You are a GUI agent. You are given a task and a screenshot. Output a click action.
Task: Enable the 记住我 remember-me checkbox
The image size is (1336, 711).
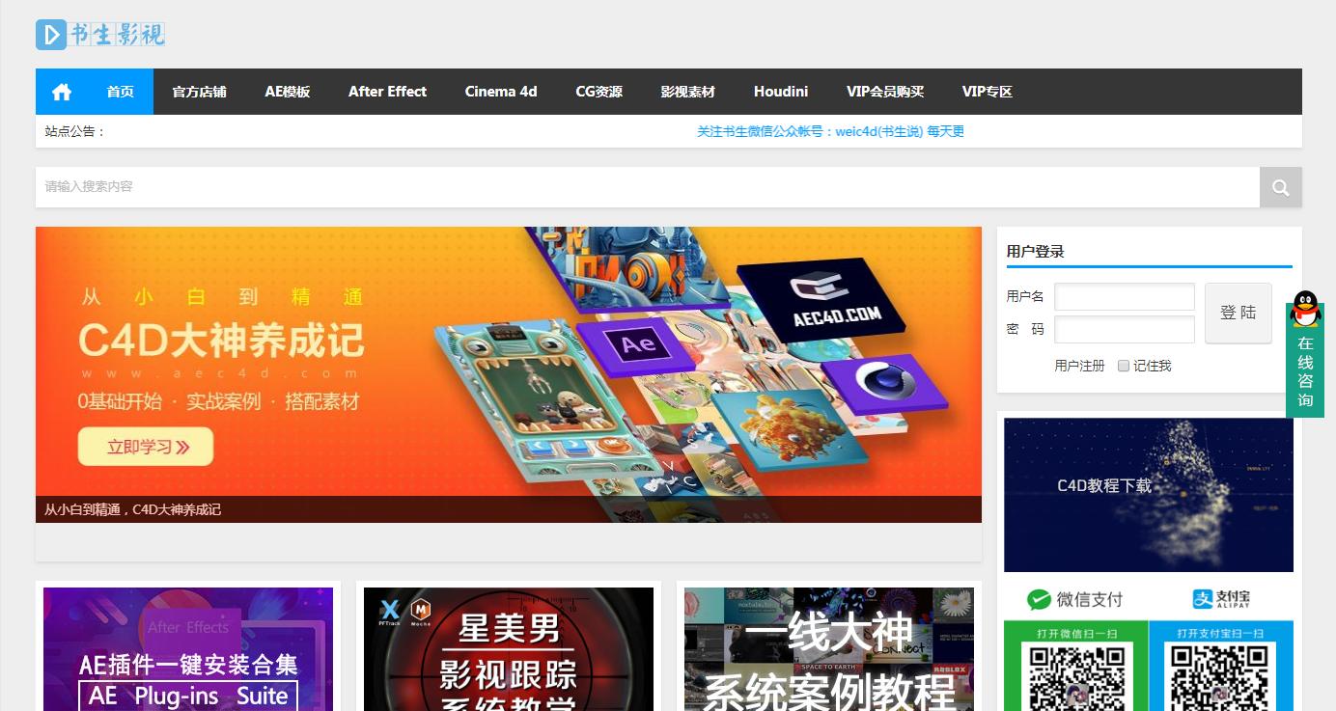[1124, 365]
